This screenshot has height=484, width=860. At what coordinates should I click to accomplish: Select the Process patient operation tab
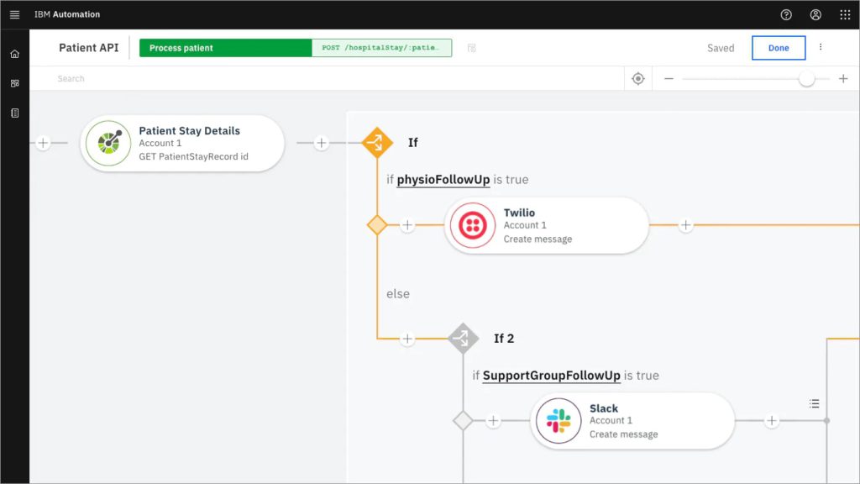[x=225, y=48]
